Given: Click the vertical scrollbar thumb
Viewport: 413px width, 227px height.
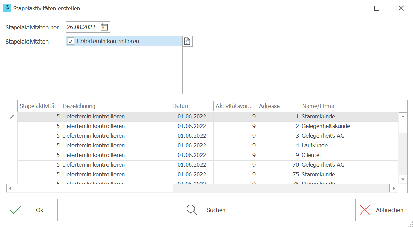Looking at the screenshot, I should 403,127.
